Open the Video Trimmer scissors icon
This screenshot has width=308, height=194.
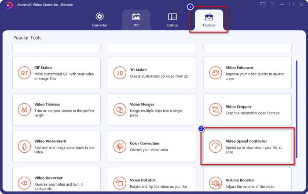[x=24, y=110]
